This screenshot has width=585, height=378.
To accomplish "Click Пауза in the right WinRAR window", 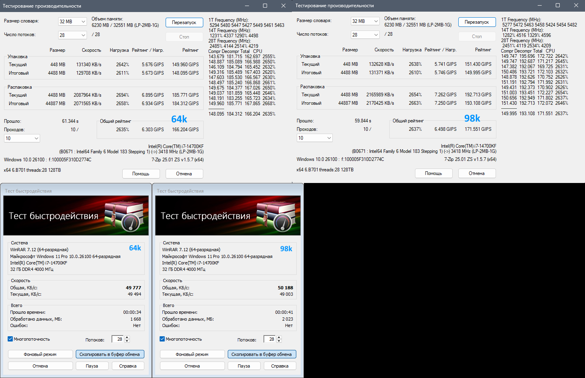I will pyautogui.click(x=244, y=366).
